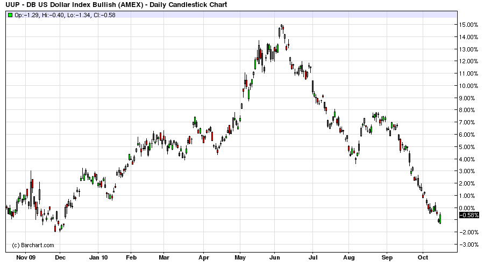Click the 15.00% y-axis label

point(468,25)
